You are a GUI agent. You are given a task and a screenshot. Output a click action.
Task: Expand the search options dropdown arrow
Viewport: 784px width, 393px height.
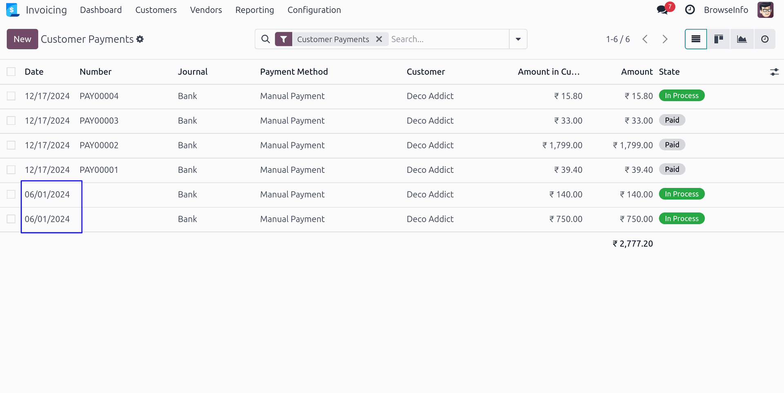tap(518, 39)
